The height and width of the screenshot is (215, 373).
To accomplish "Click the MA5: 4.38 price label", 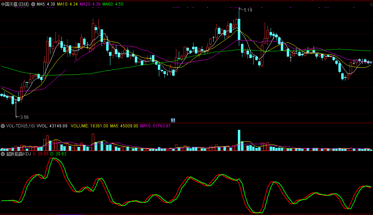I will coord(46,4).
